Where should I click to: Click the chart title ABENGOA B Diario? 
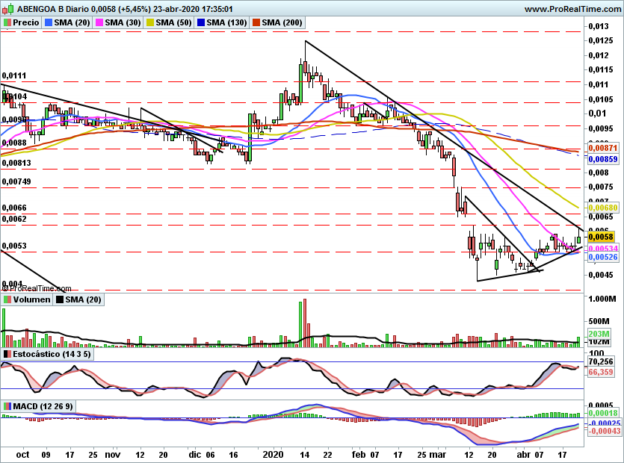pos(53,9)
